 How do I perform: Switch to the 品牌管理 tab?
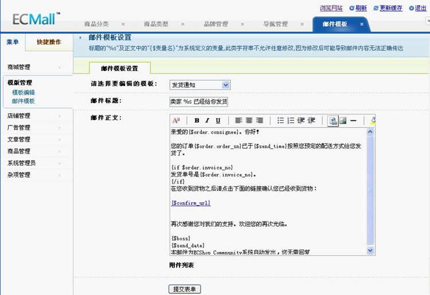pos(216,24)
